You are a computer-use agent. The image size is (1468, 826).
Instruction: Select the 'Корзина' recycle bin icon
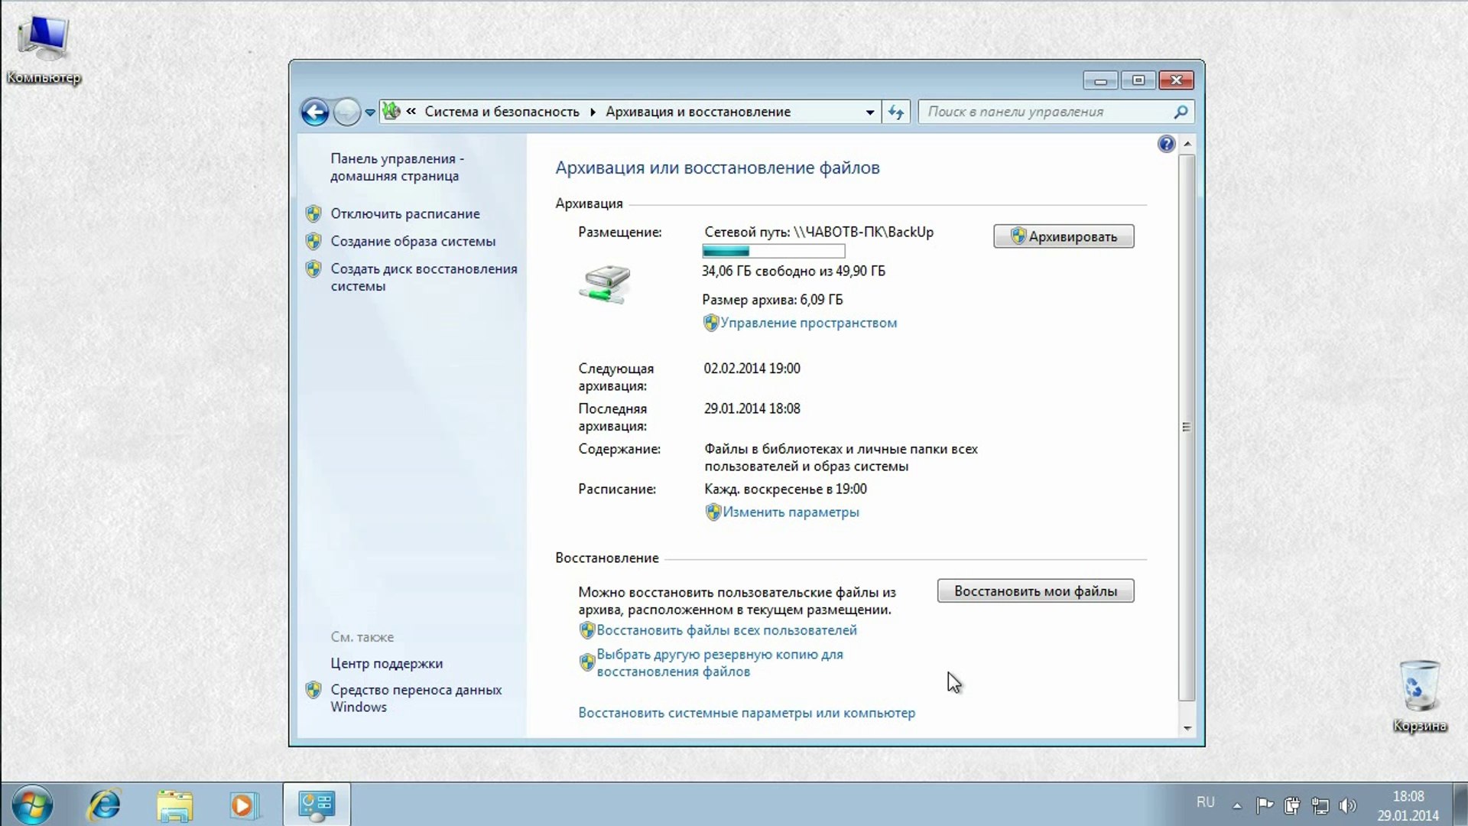coord(1420,696)
